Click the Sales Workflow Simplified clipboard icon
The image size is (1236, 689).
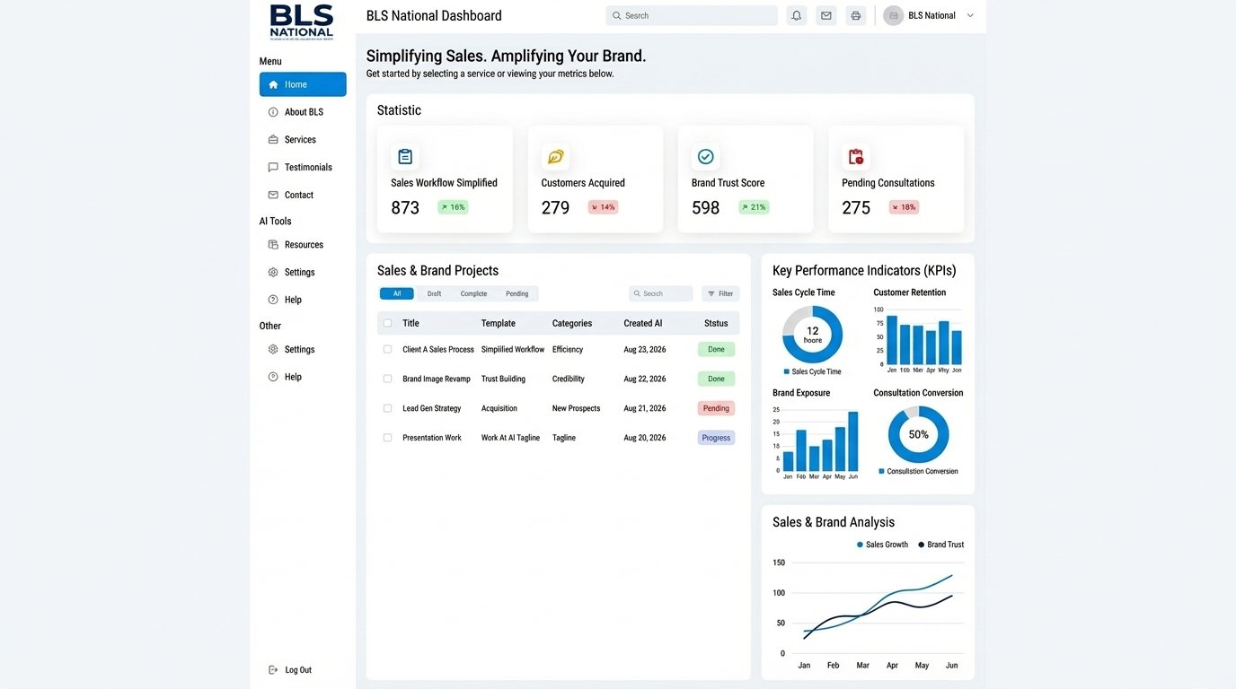(405, 157)
